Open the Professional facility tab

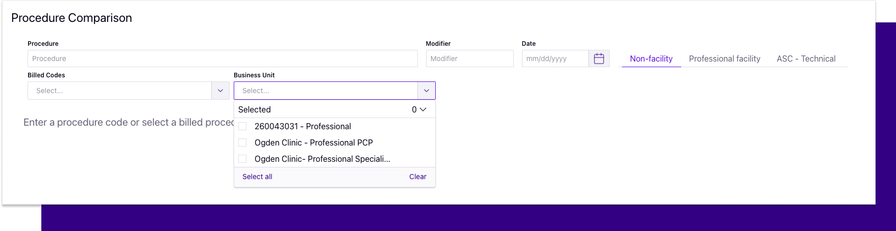(x=725, y=59)
